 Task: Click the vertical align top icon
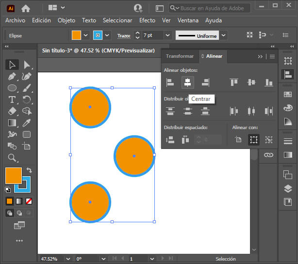pyautogui.click(x=234, y=82)
